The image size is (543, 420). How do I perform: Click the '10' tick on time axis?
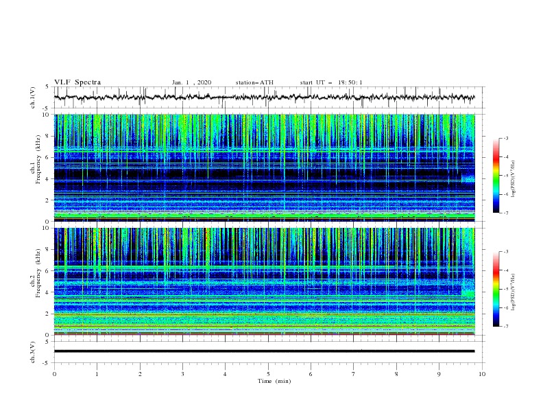tap(482, 374)
